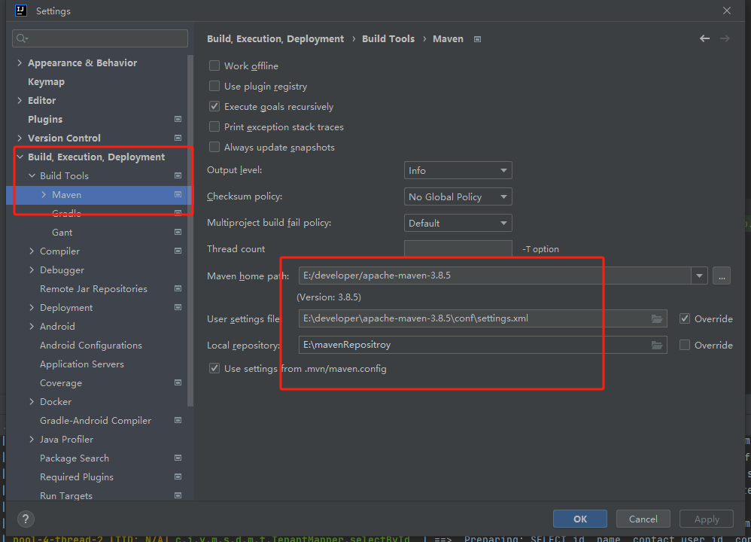Click the Local repository path field
Screen dimensions: 751x542
(x=483, y=345)
